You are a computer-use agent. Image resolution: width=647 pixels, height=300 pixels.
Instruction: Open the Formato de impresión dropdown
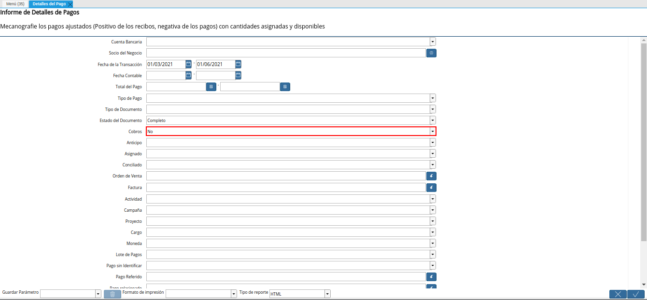233,294
